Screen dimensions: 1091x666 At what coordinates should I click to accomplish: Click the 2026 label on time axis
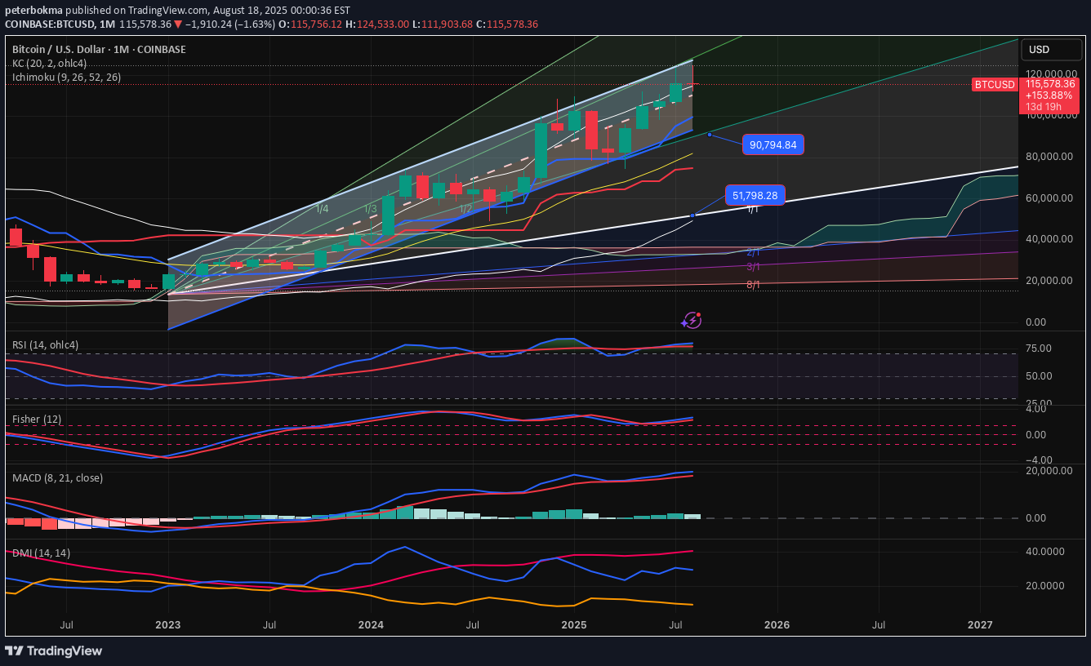[777, 625]
